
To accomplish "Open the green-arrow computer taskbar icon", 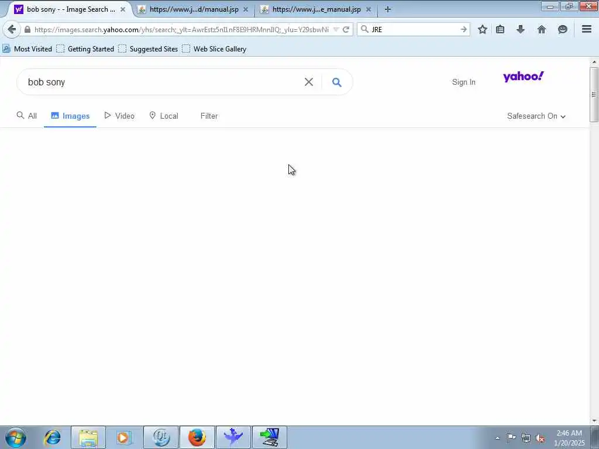I will 269,437.
